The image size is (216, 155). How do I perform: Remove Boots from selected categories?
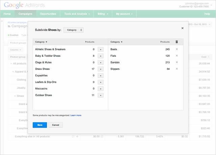coord(177,49)
